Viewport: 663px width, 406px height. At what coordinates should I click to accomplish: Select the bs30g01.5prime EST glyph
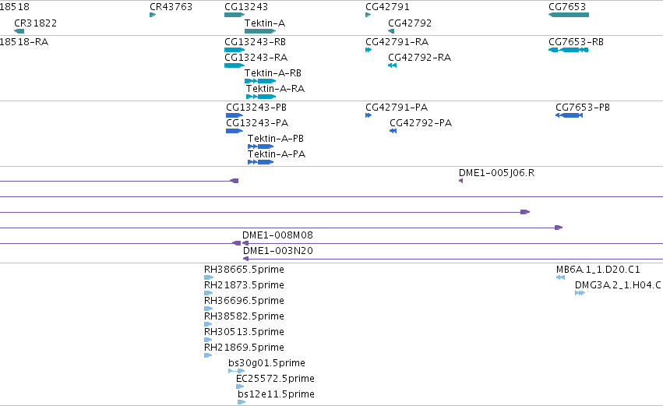236,371
